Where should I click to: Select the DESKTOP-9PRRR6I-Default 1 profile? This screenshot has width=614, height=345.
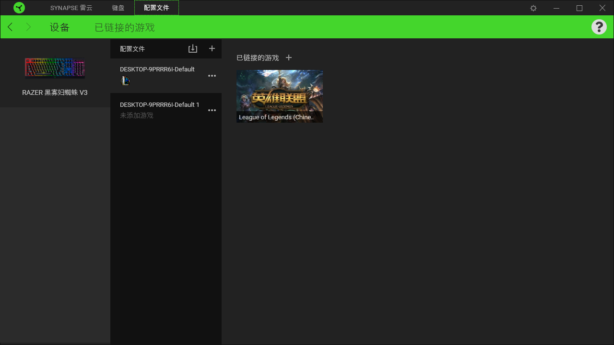click(x=159, y=105)
